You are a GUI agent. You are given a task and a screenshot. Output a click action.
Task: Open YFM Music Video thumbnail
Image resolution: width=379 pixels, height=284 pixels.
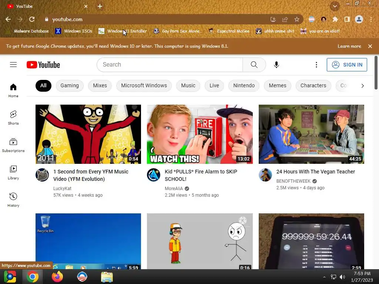(88, 134)
